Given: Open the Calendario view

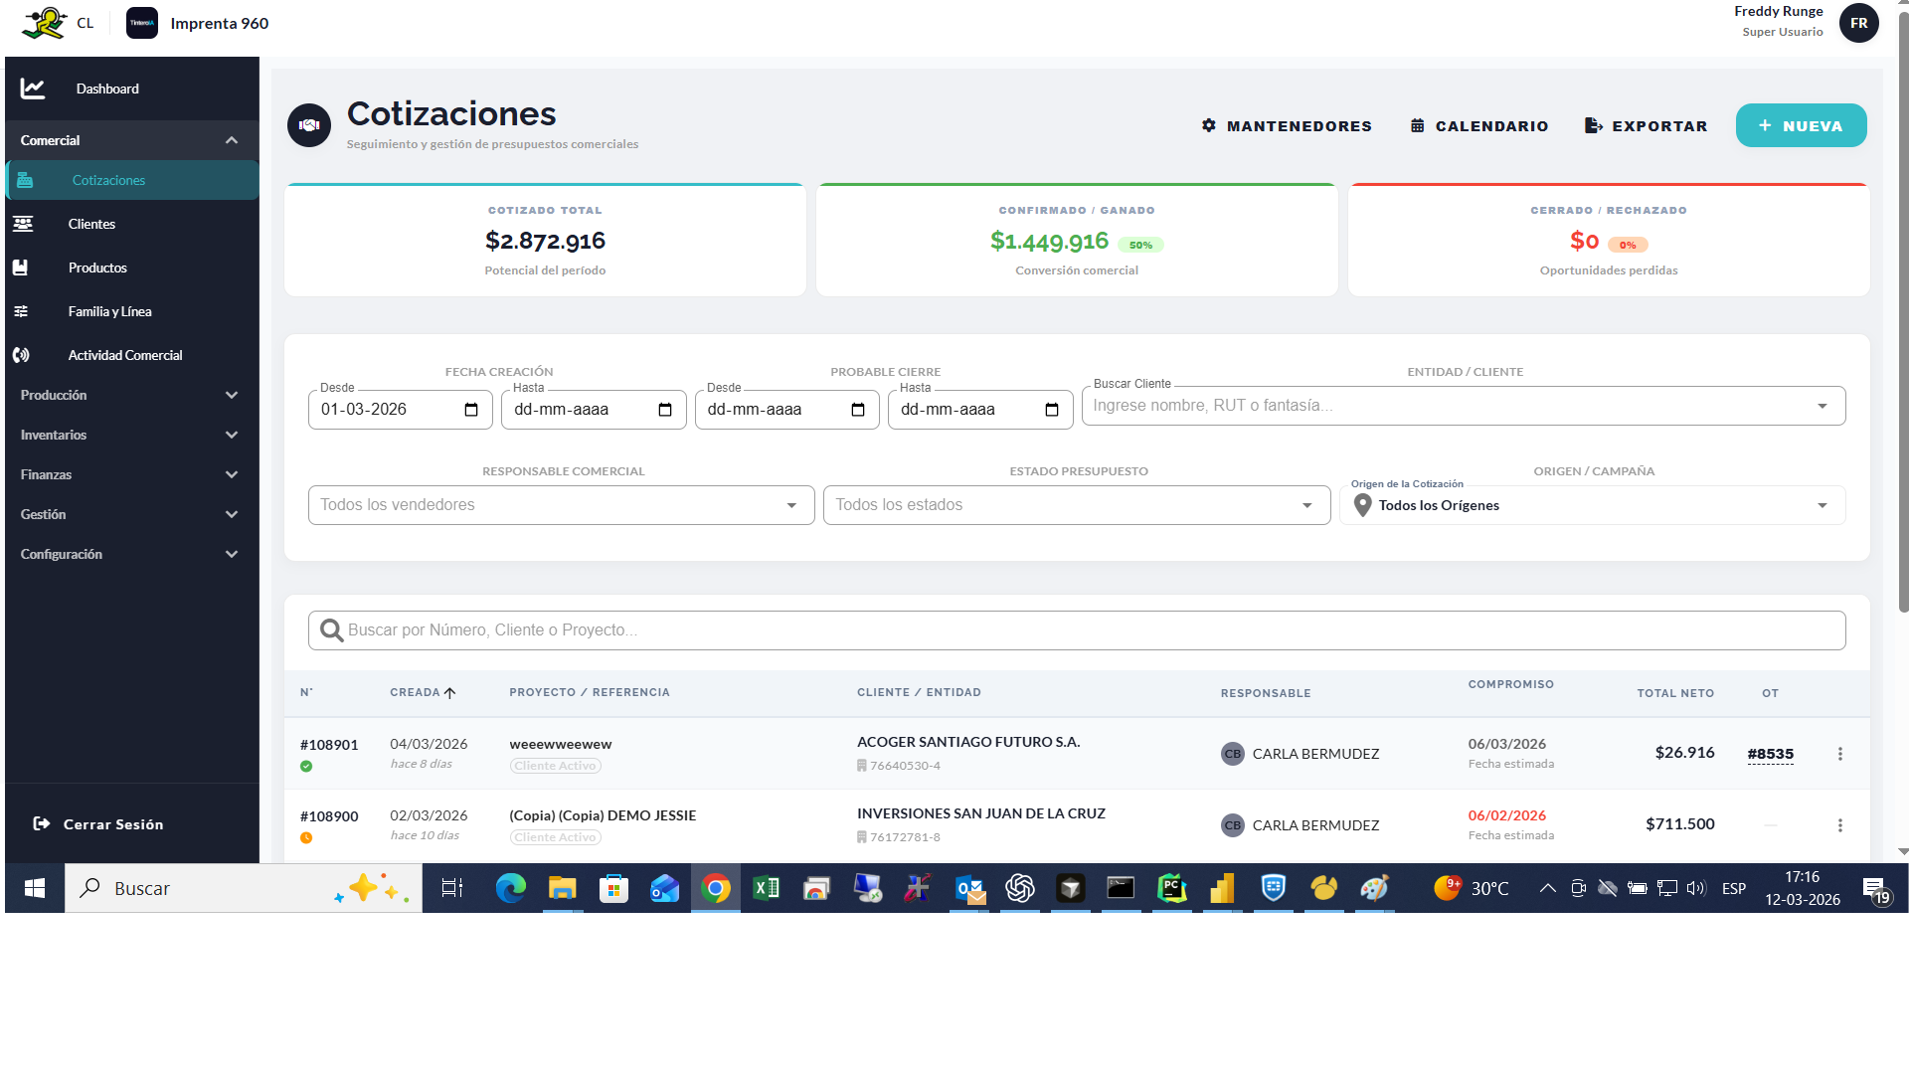Looking at the screenshot, I should 1478,125.
